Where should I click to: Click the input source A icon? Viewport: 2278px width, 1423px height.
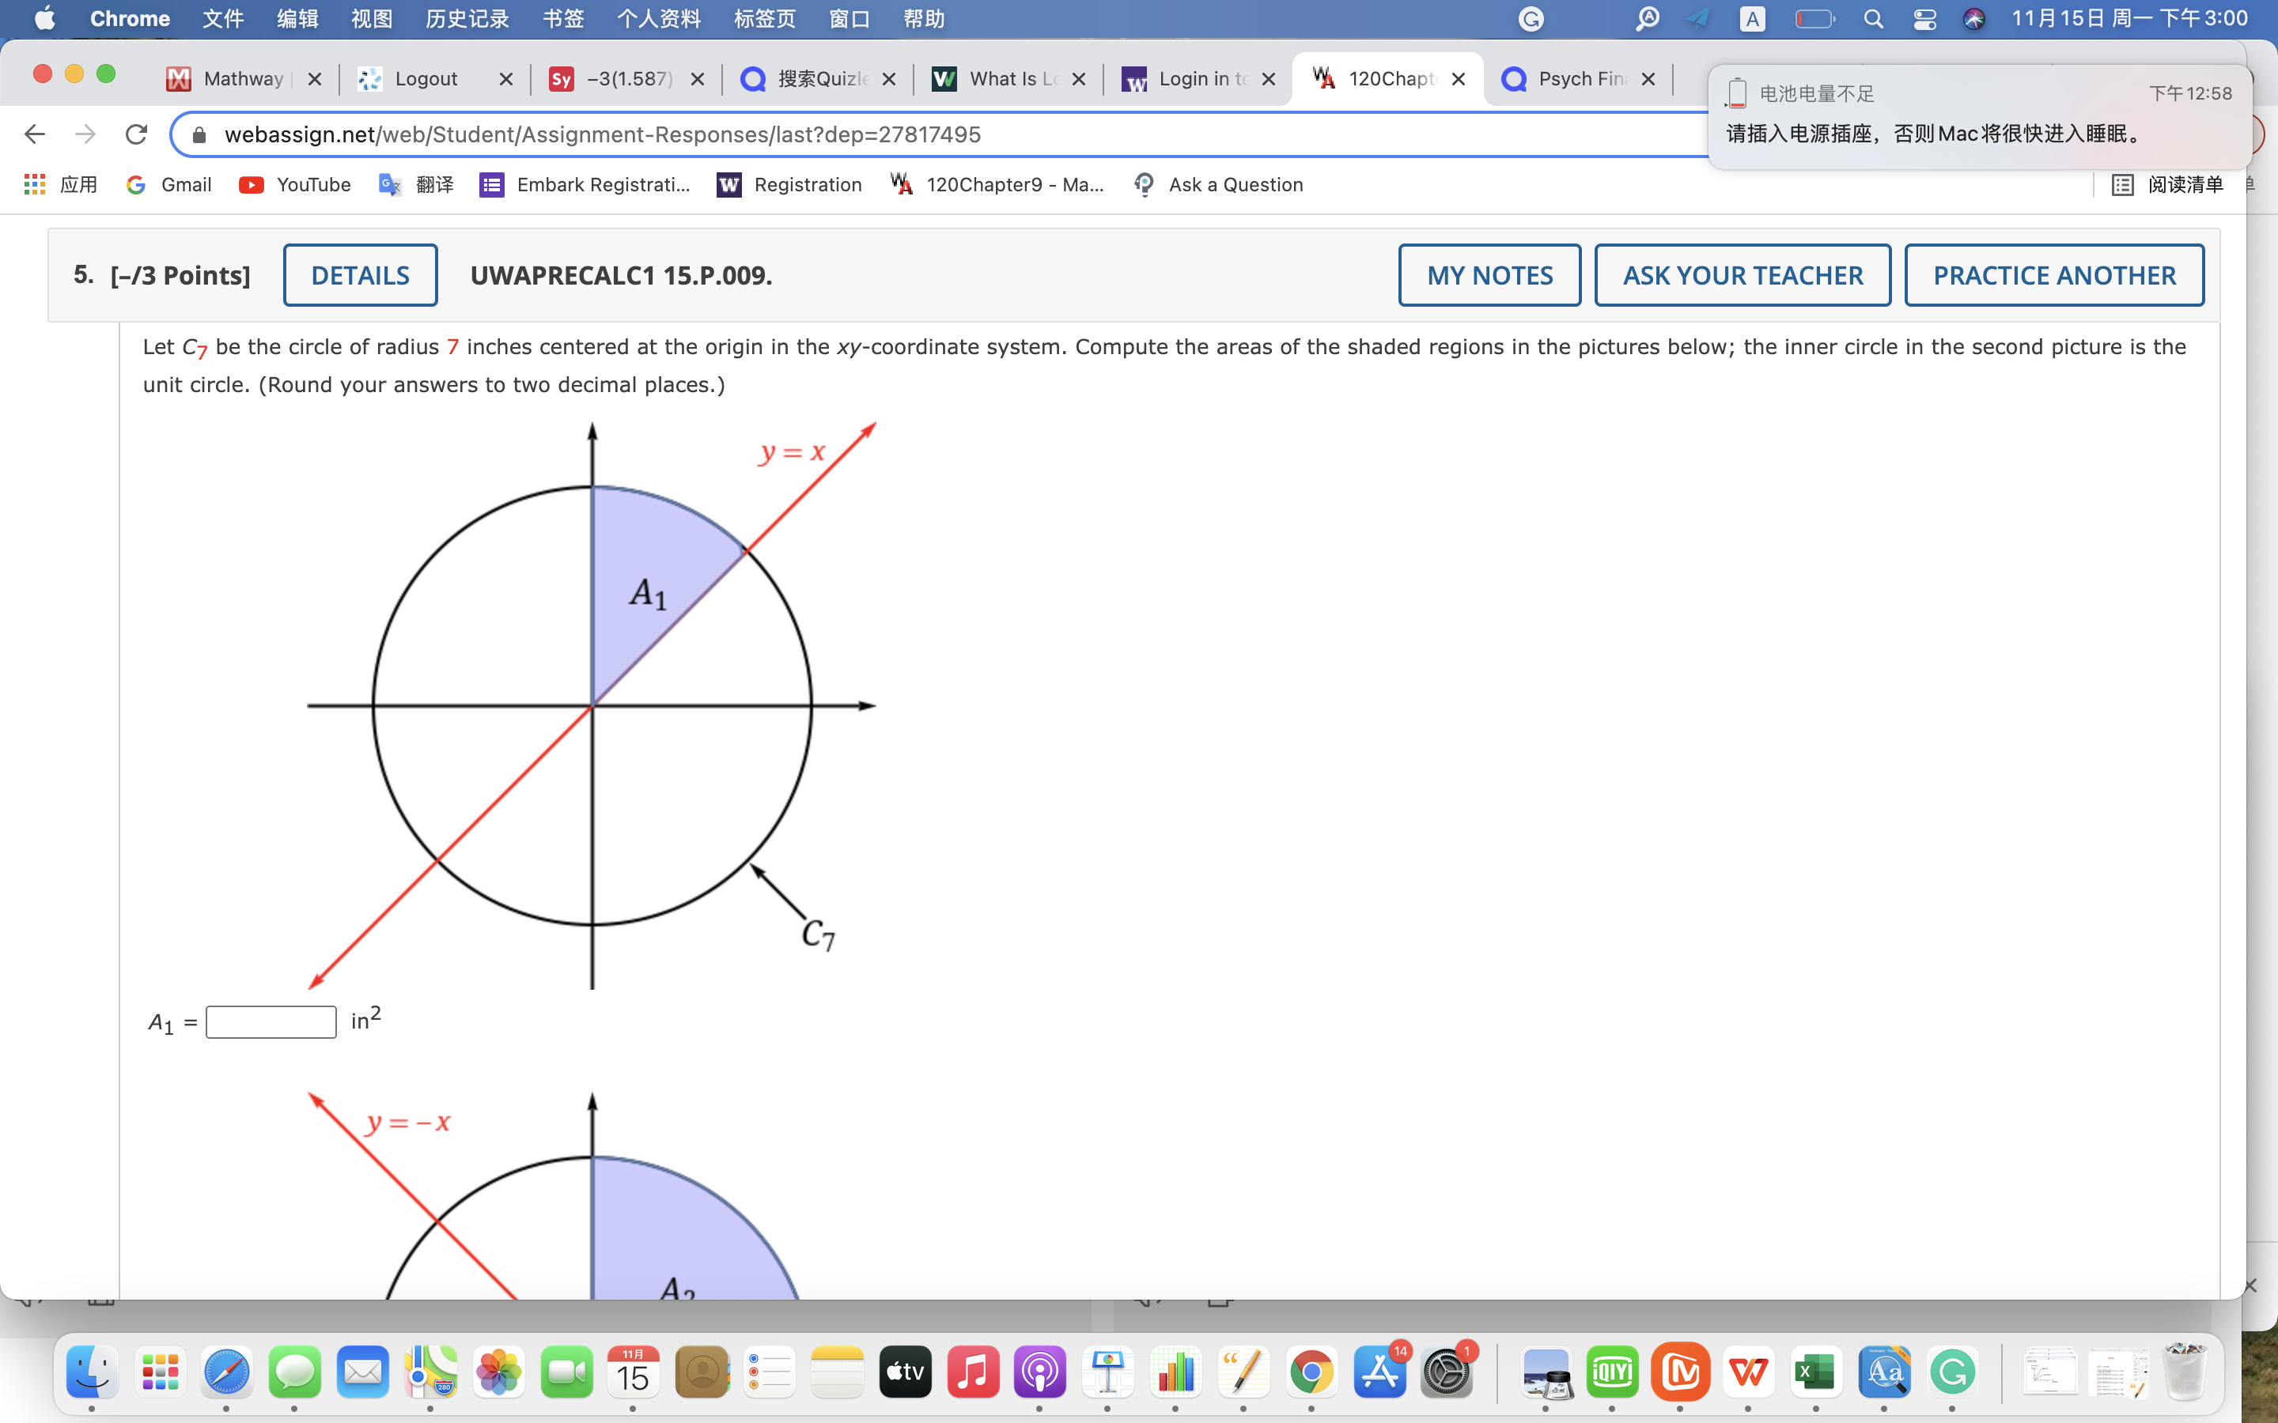(x=1752, y=19)
